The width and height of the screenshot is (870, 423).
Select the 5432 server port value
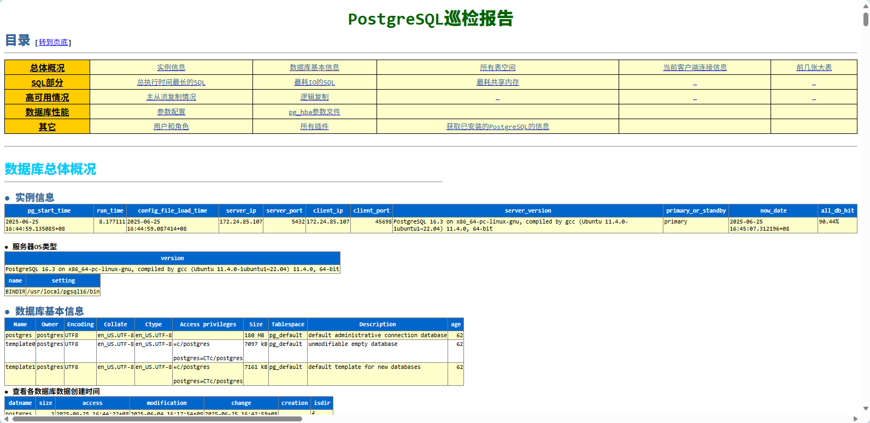284,225
